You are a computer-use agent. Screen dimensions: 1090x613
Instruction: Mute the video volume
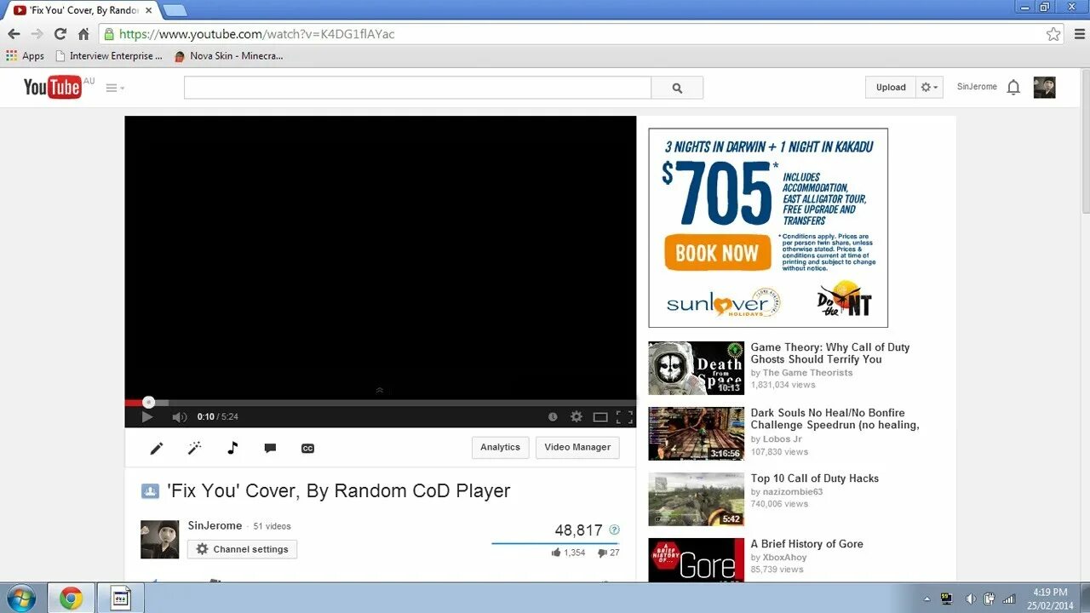pos(179,417)
